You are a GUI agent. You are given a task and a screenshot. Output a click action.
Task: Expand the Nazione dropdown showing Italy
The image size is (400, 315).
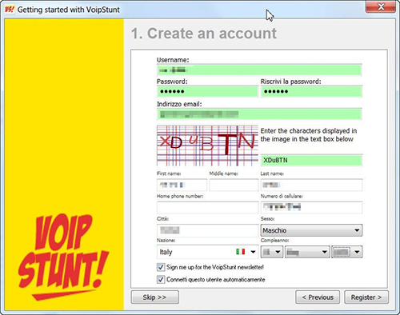tap(207, 252)
